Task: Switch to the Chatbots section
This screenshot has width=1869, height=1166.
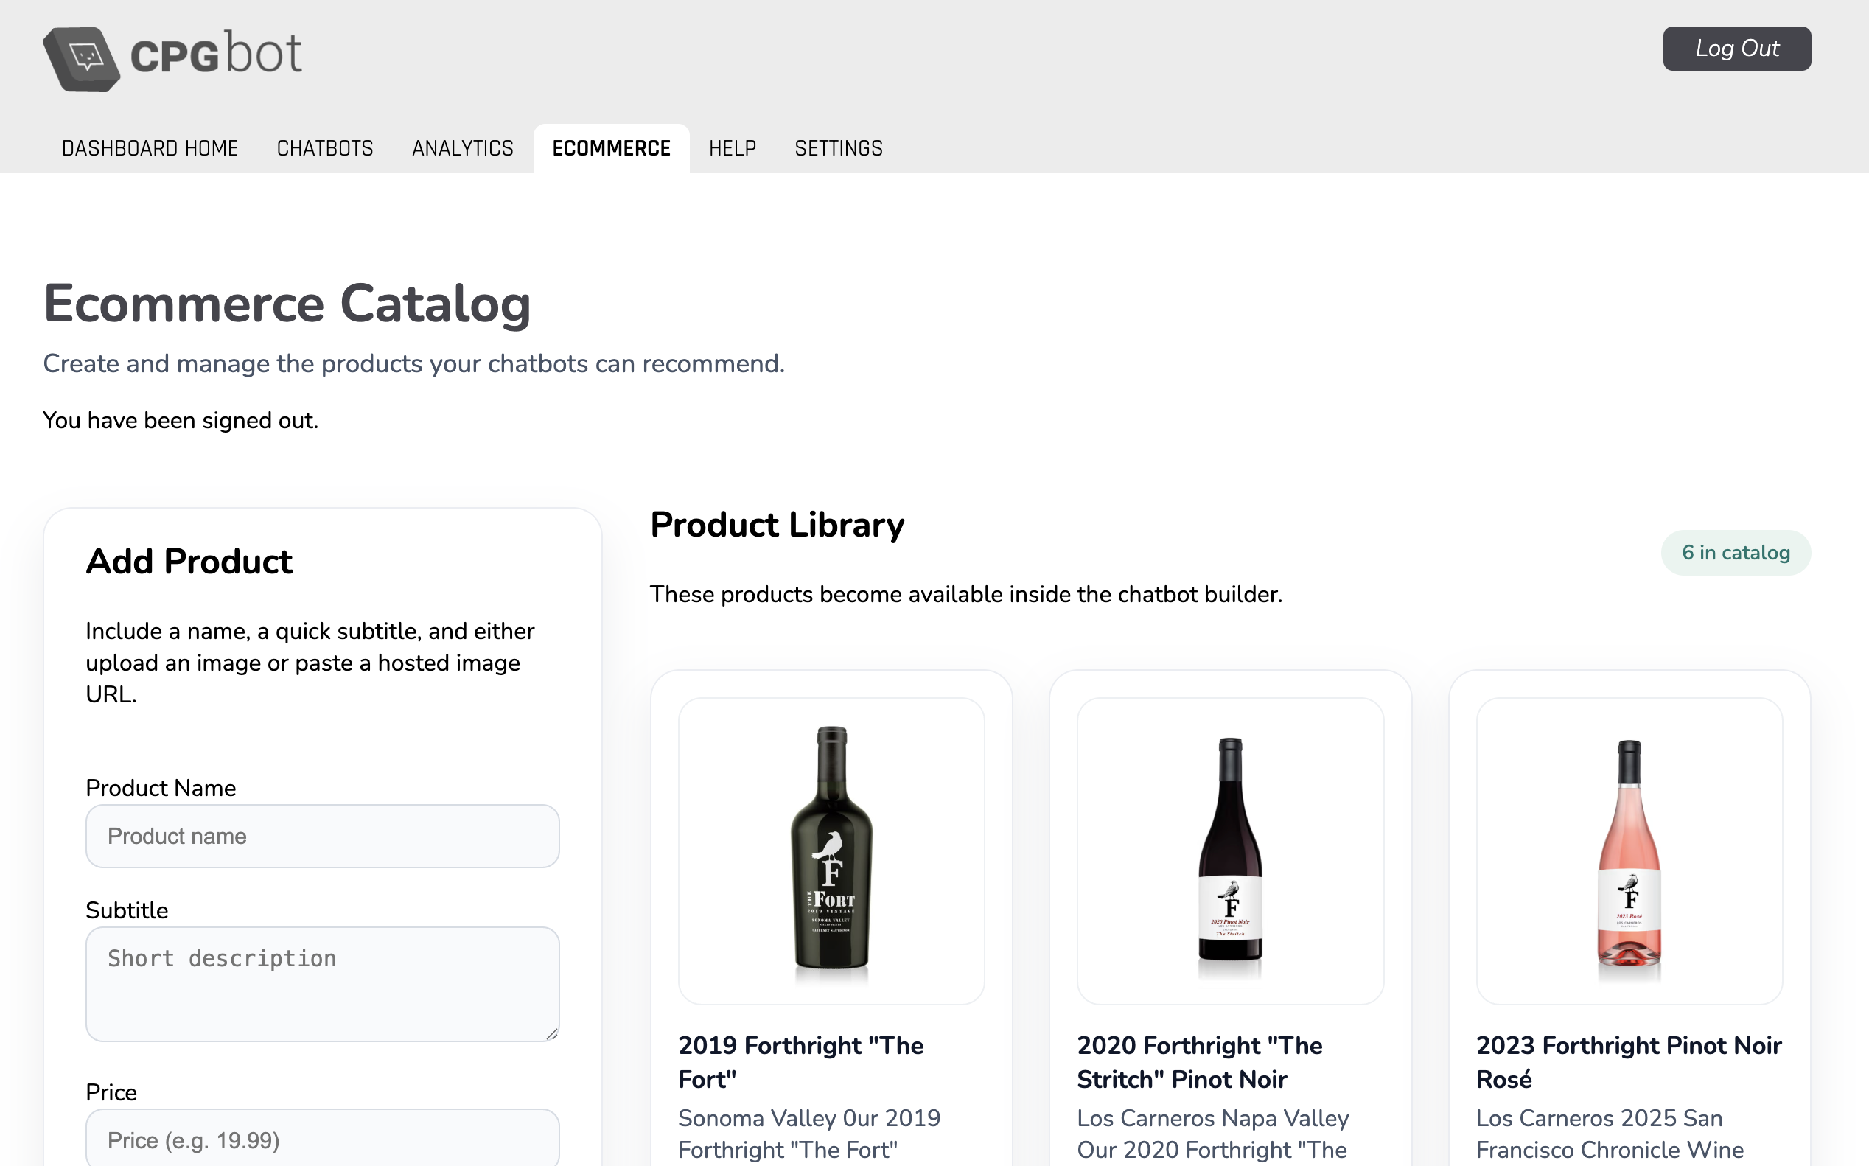Action: click(324, 147)
